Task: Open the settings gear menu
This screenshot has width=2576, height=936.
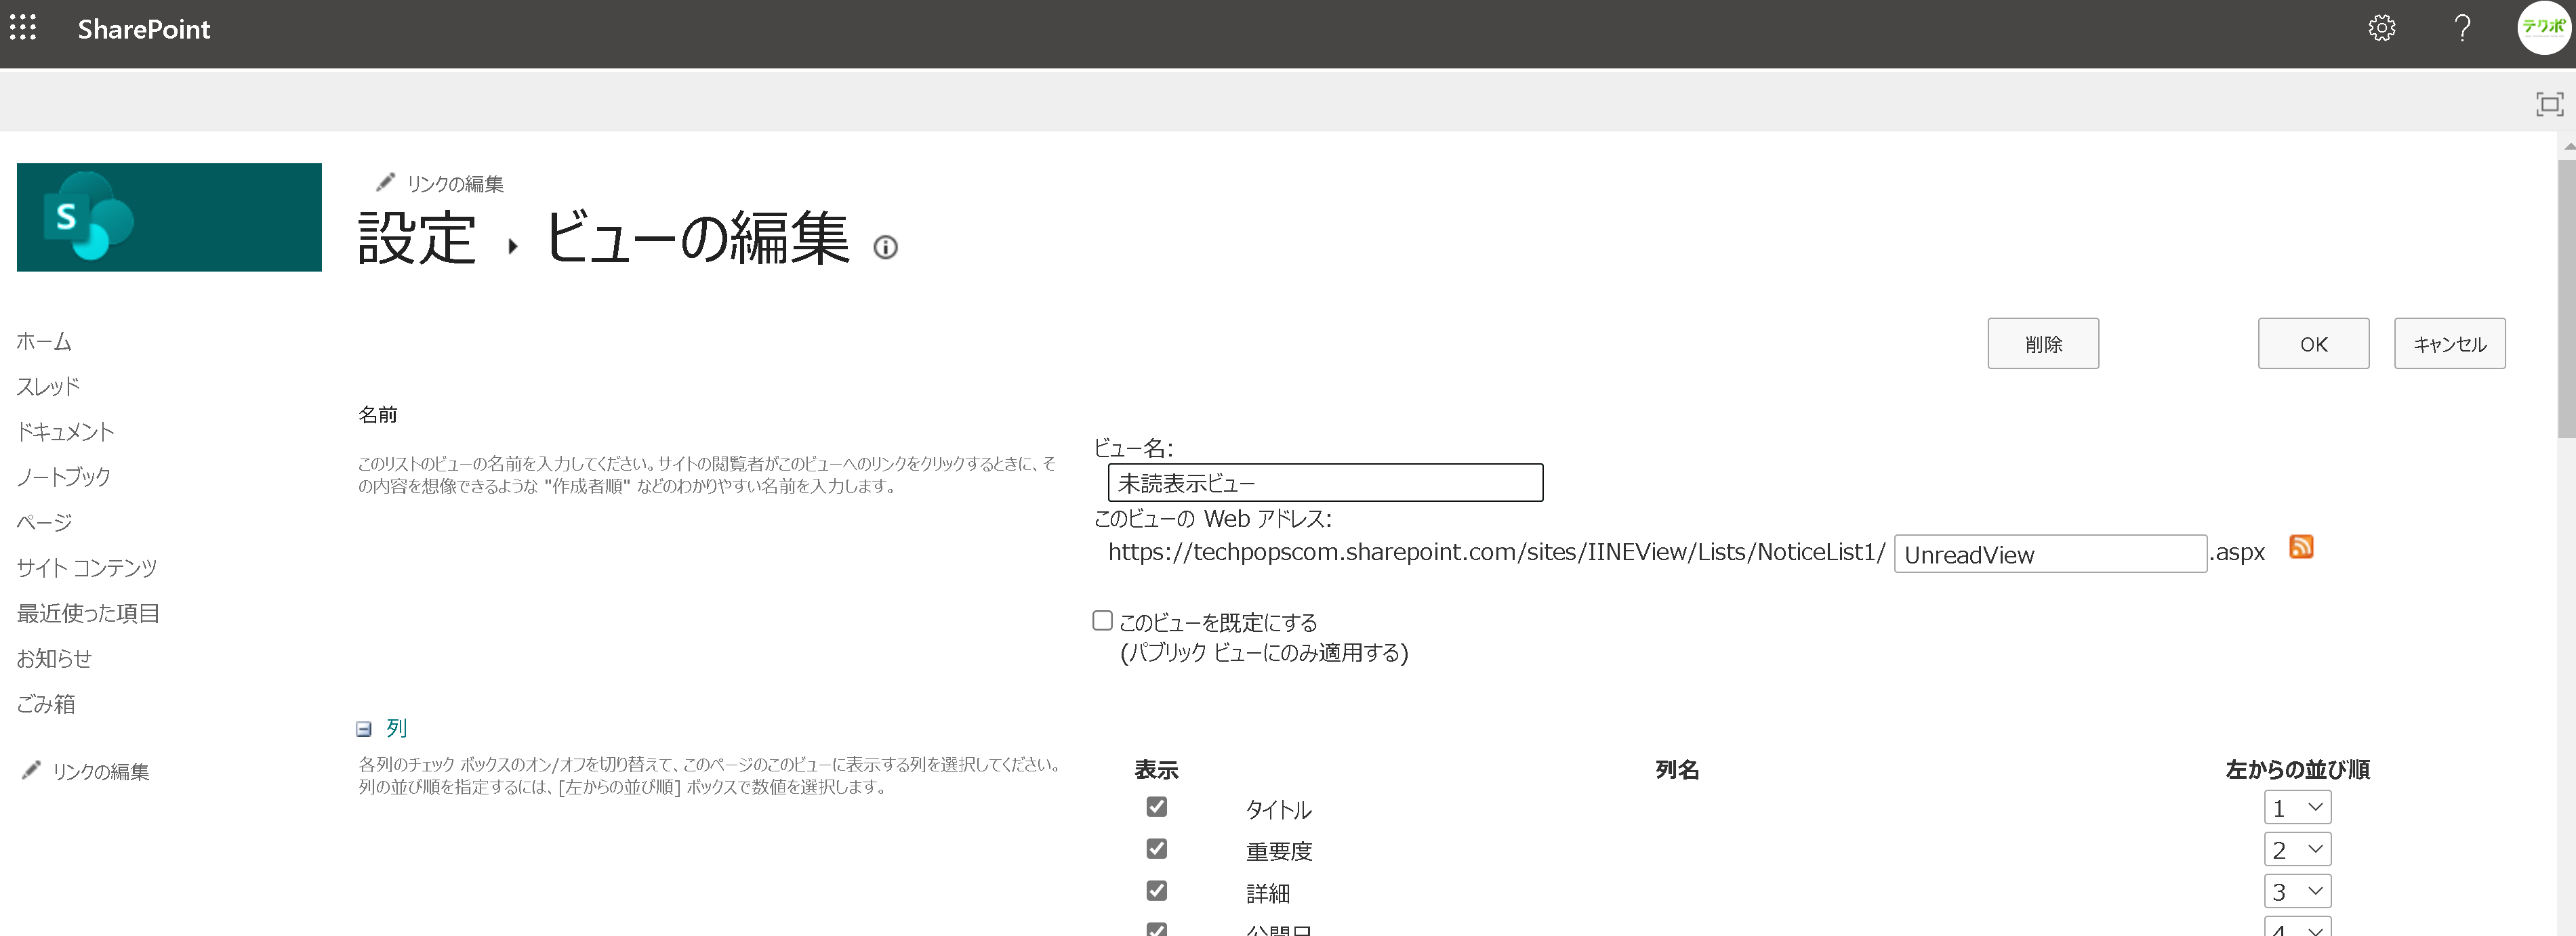Action: (2381, 28)
